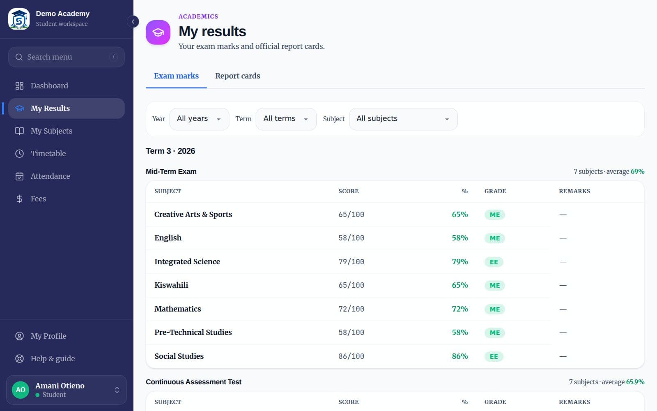Switch to the Report cards tab
The width and height of the screenshot is (657, 411).
(x=238, y=76)
